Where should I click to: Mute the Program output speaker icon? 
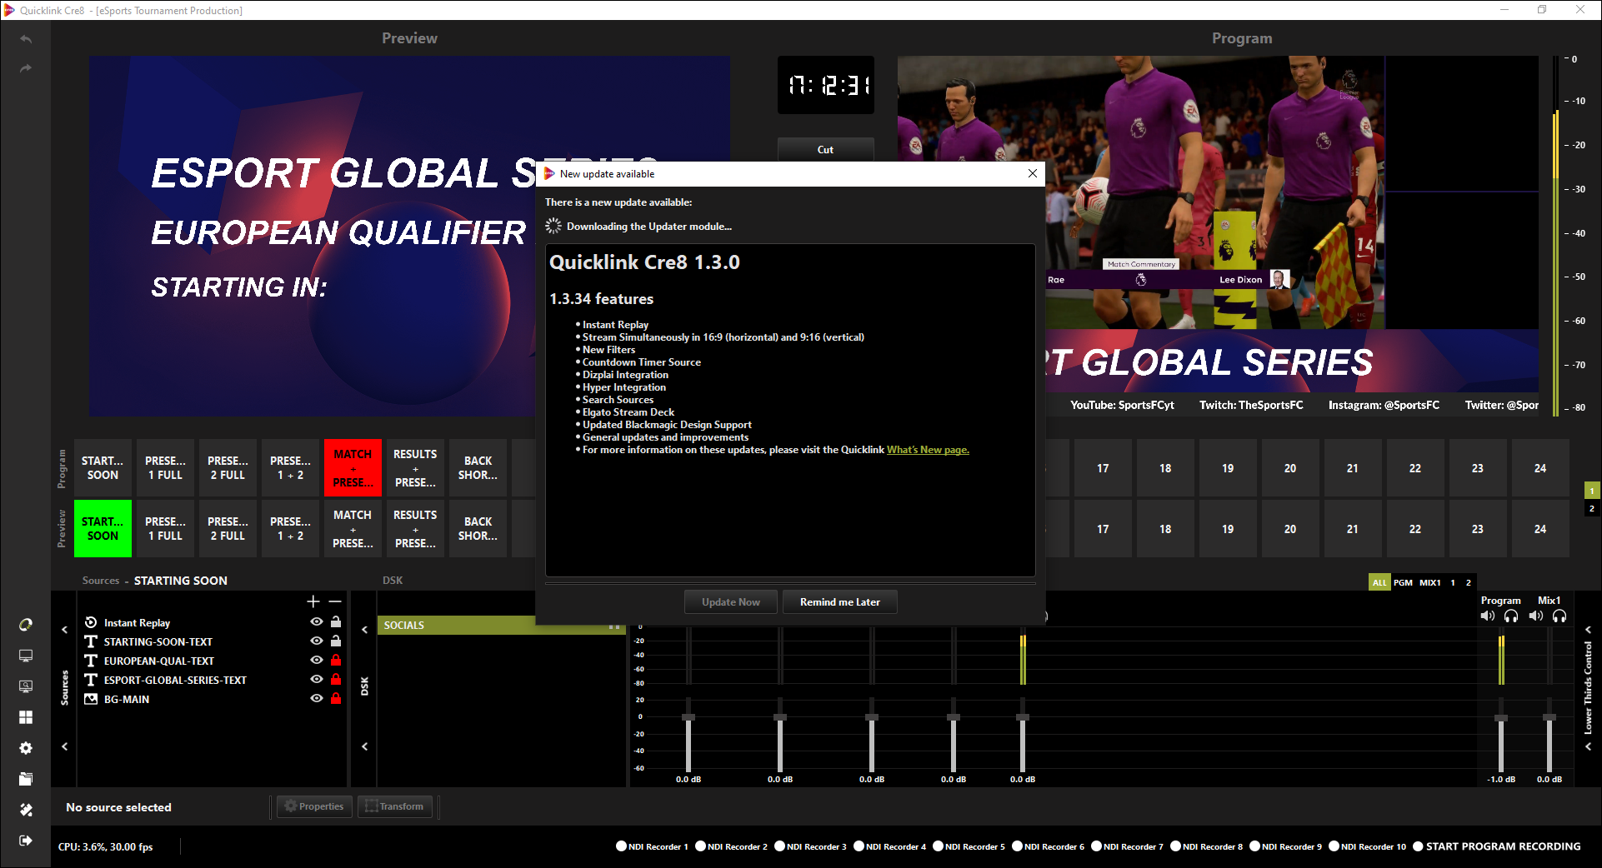[1487, 616]
